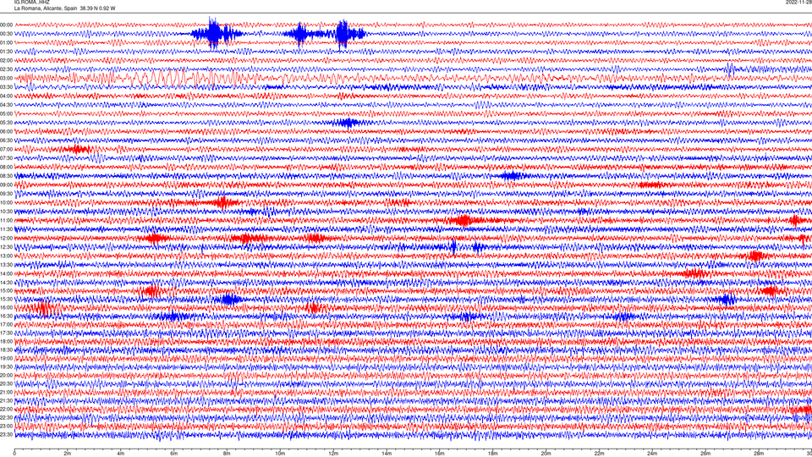Image resolution: width=812 pixels, height=457 pixels.
Task: Click the 22:00 trace label
Action: click(6, 410)
